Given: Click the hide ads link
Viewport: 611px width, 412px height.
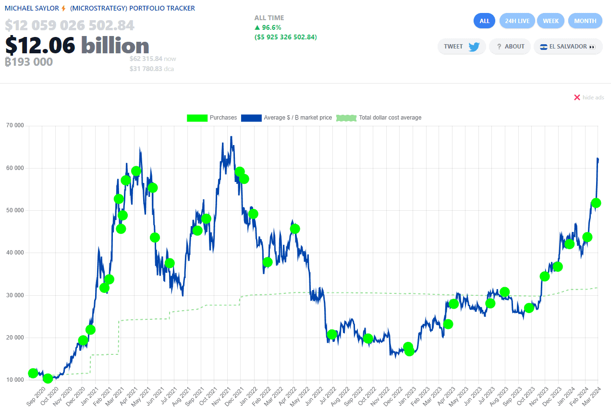Looking at the screenshot, I should click(x=593, y=97).
